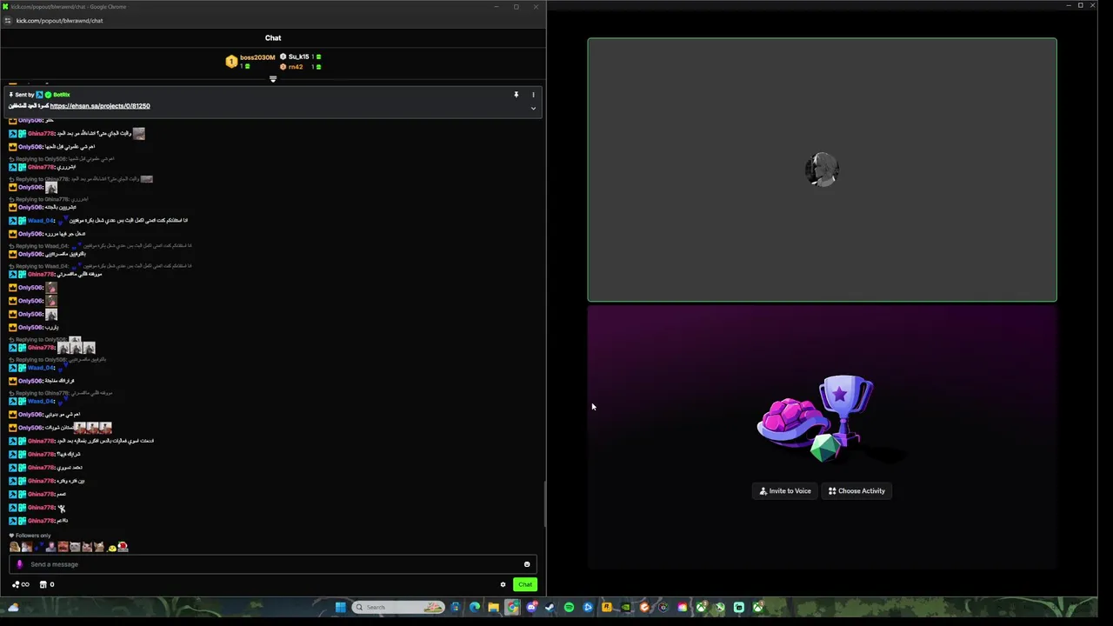1113x626 pixels.
Task: Collapse the pinned message with chevron
Action: 533,109
